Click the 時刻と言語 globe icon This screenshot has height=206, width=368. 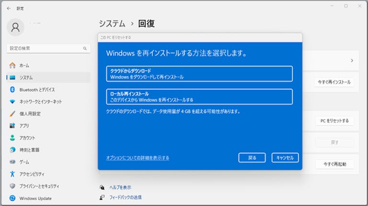pyautogui.click(x=12, y=150)
